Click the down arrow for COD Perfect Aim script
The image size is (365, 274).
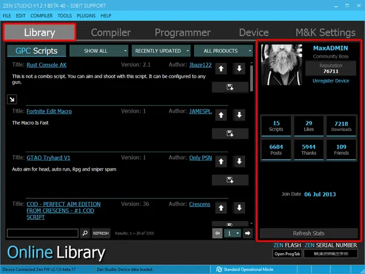[239, 208]
